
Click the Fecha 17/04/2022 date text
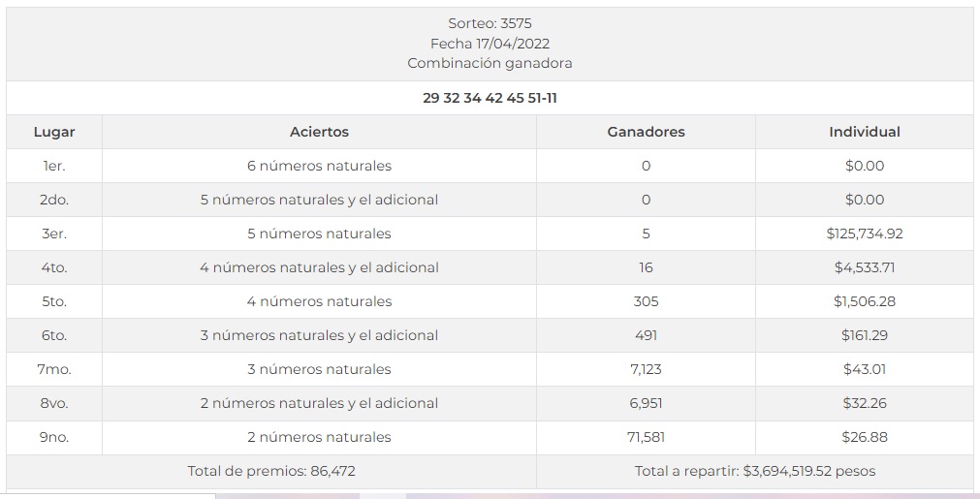[x=490, y=44]
